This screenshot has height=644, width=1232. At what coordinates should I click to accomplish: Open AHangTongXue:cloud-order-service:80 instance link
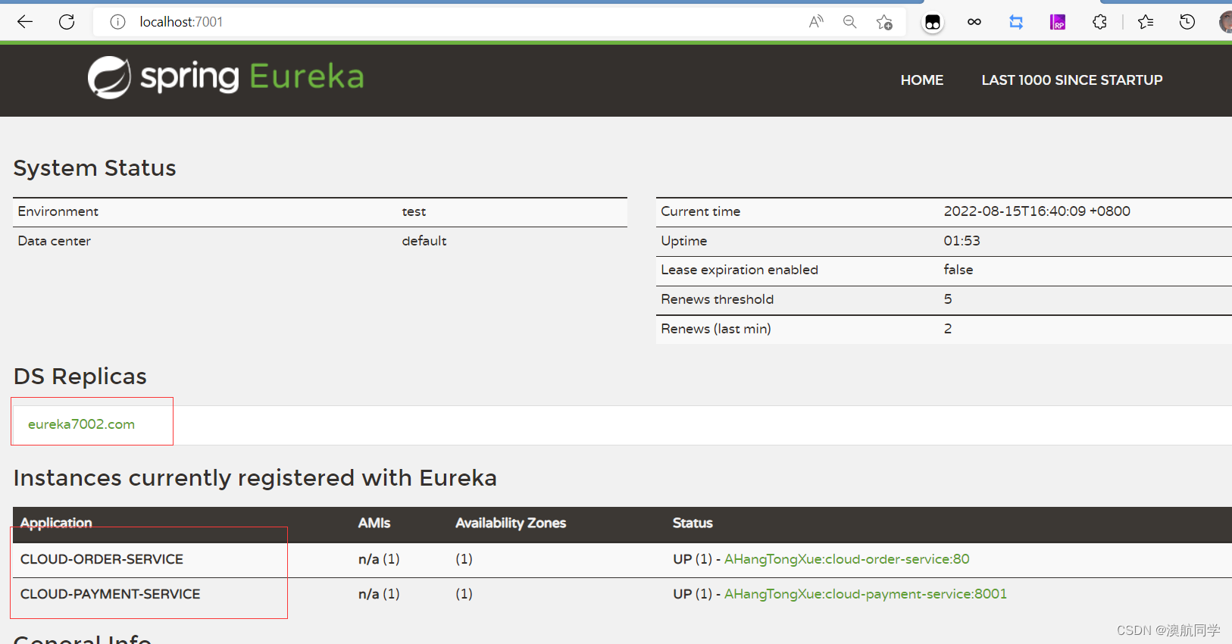[x=846, y=559]
